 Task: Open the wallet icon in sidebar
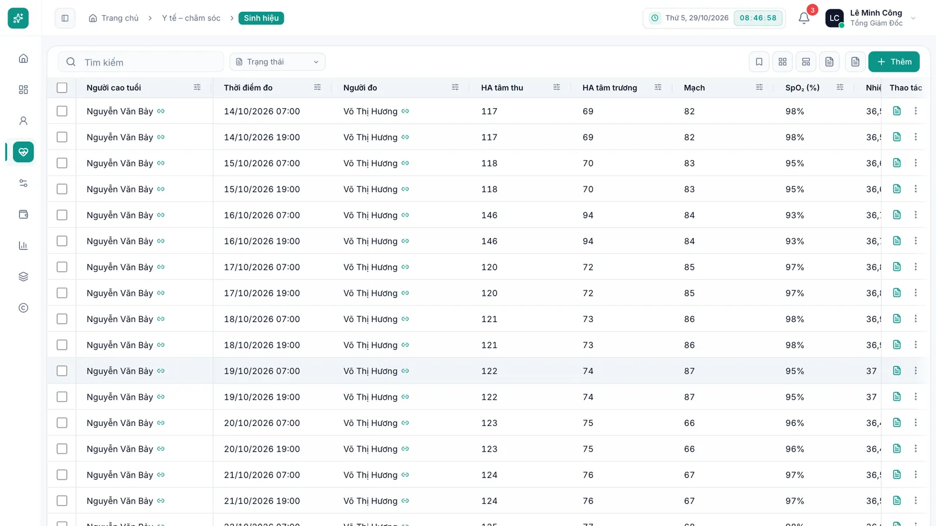(23, 214)
